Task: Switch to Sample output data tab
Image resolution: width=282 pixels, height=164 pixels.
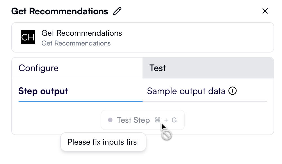Action: click(186, 91)
